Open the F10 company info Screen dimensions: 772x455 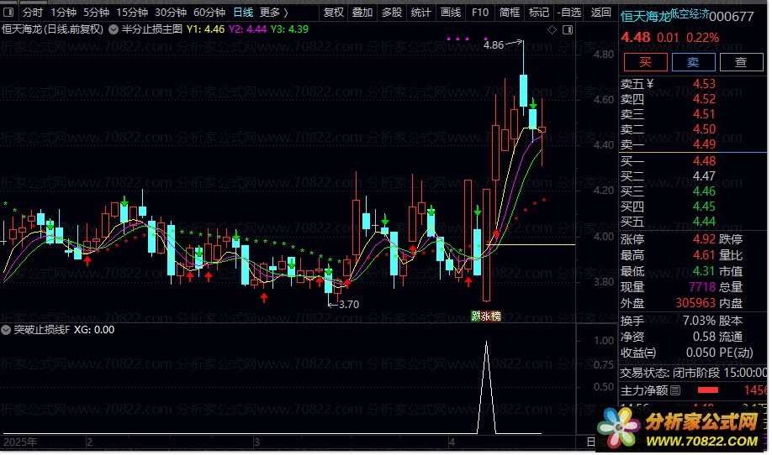(480, 13)
